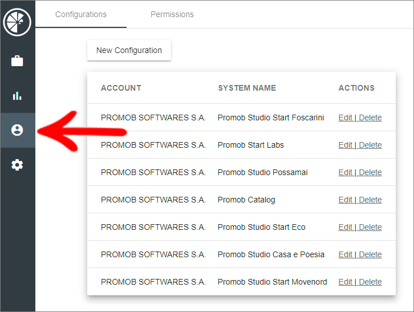This screenshot has width=414, height=312.
Task: Edit the Promob Start Labs entry
Action: click(346, 145)
